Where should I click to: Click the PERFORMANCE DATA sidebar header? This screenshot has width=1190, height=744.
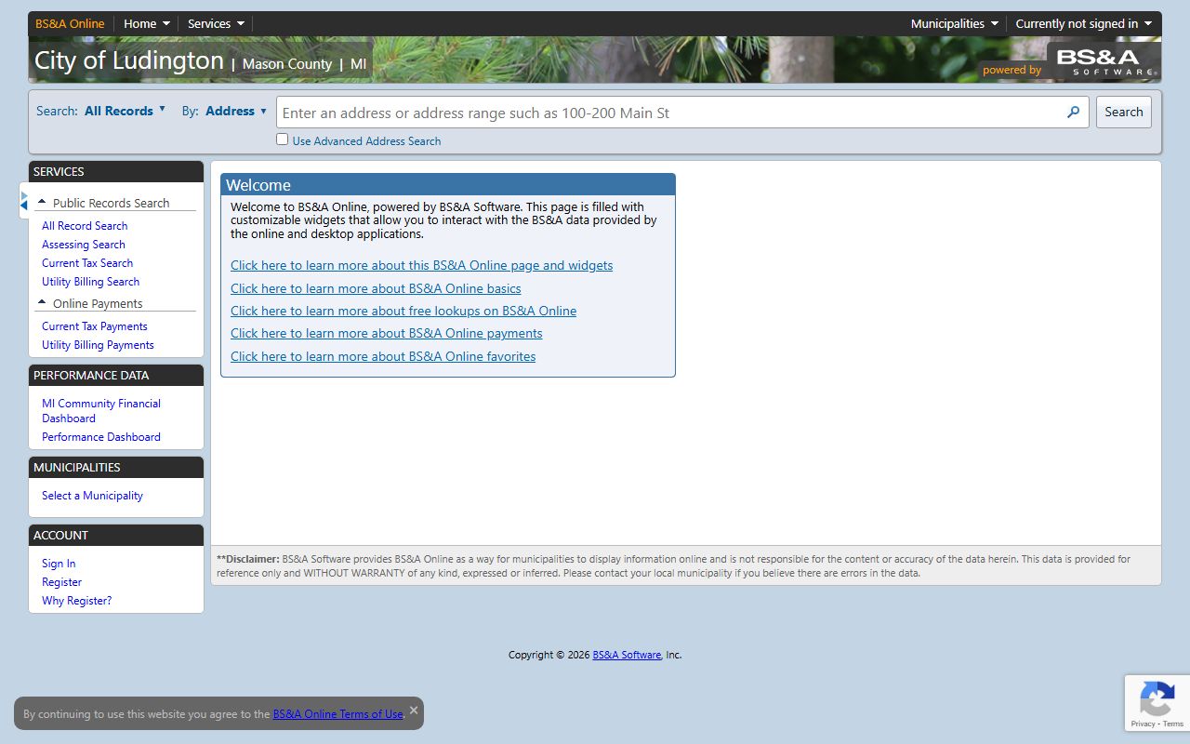coord(116,376)
